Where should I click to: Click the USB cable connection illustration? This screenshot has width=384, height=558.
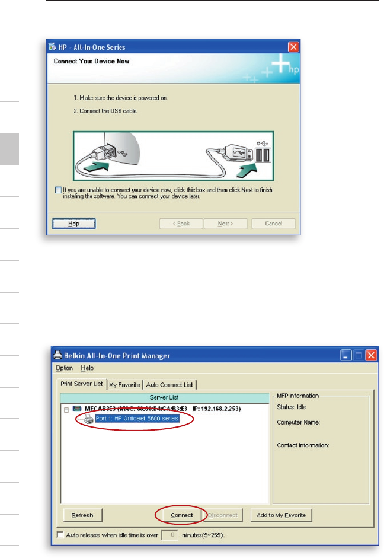(x=173, y=156)
